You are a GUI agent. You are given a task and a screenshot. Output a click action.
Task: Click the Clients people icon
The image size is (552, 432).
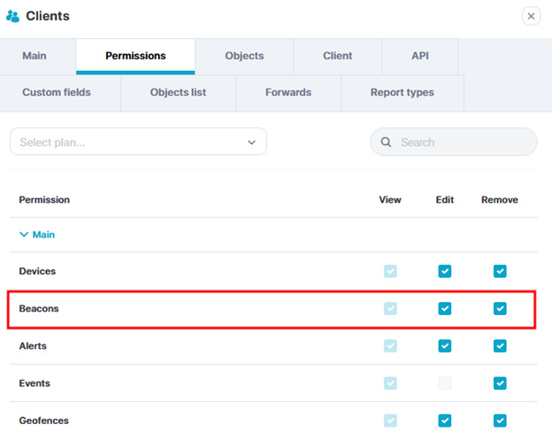point(12,16)
